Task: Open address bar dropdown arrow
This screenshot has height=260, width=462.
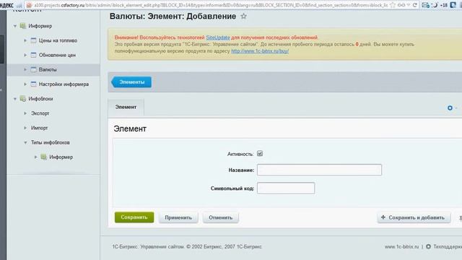Action: [409, 5]
